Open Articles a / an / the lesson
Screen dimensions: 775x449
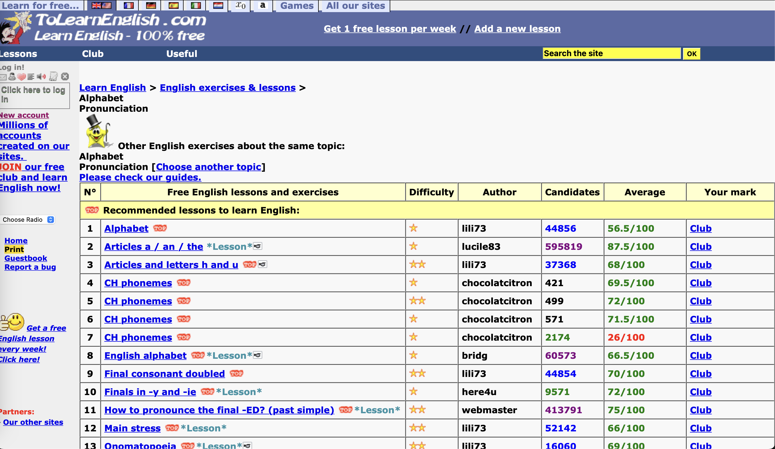pos(154,247)
